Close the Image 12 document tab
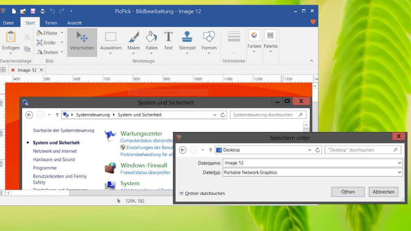Image resolution: width=411 pixels, height=231 pixels. click(x=42, y=70)
